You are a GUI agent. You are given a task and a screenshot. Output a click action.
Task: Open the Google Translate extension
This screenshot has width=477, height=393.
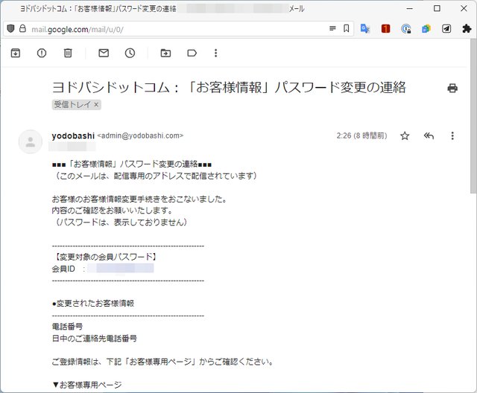coord(365,29)
